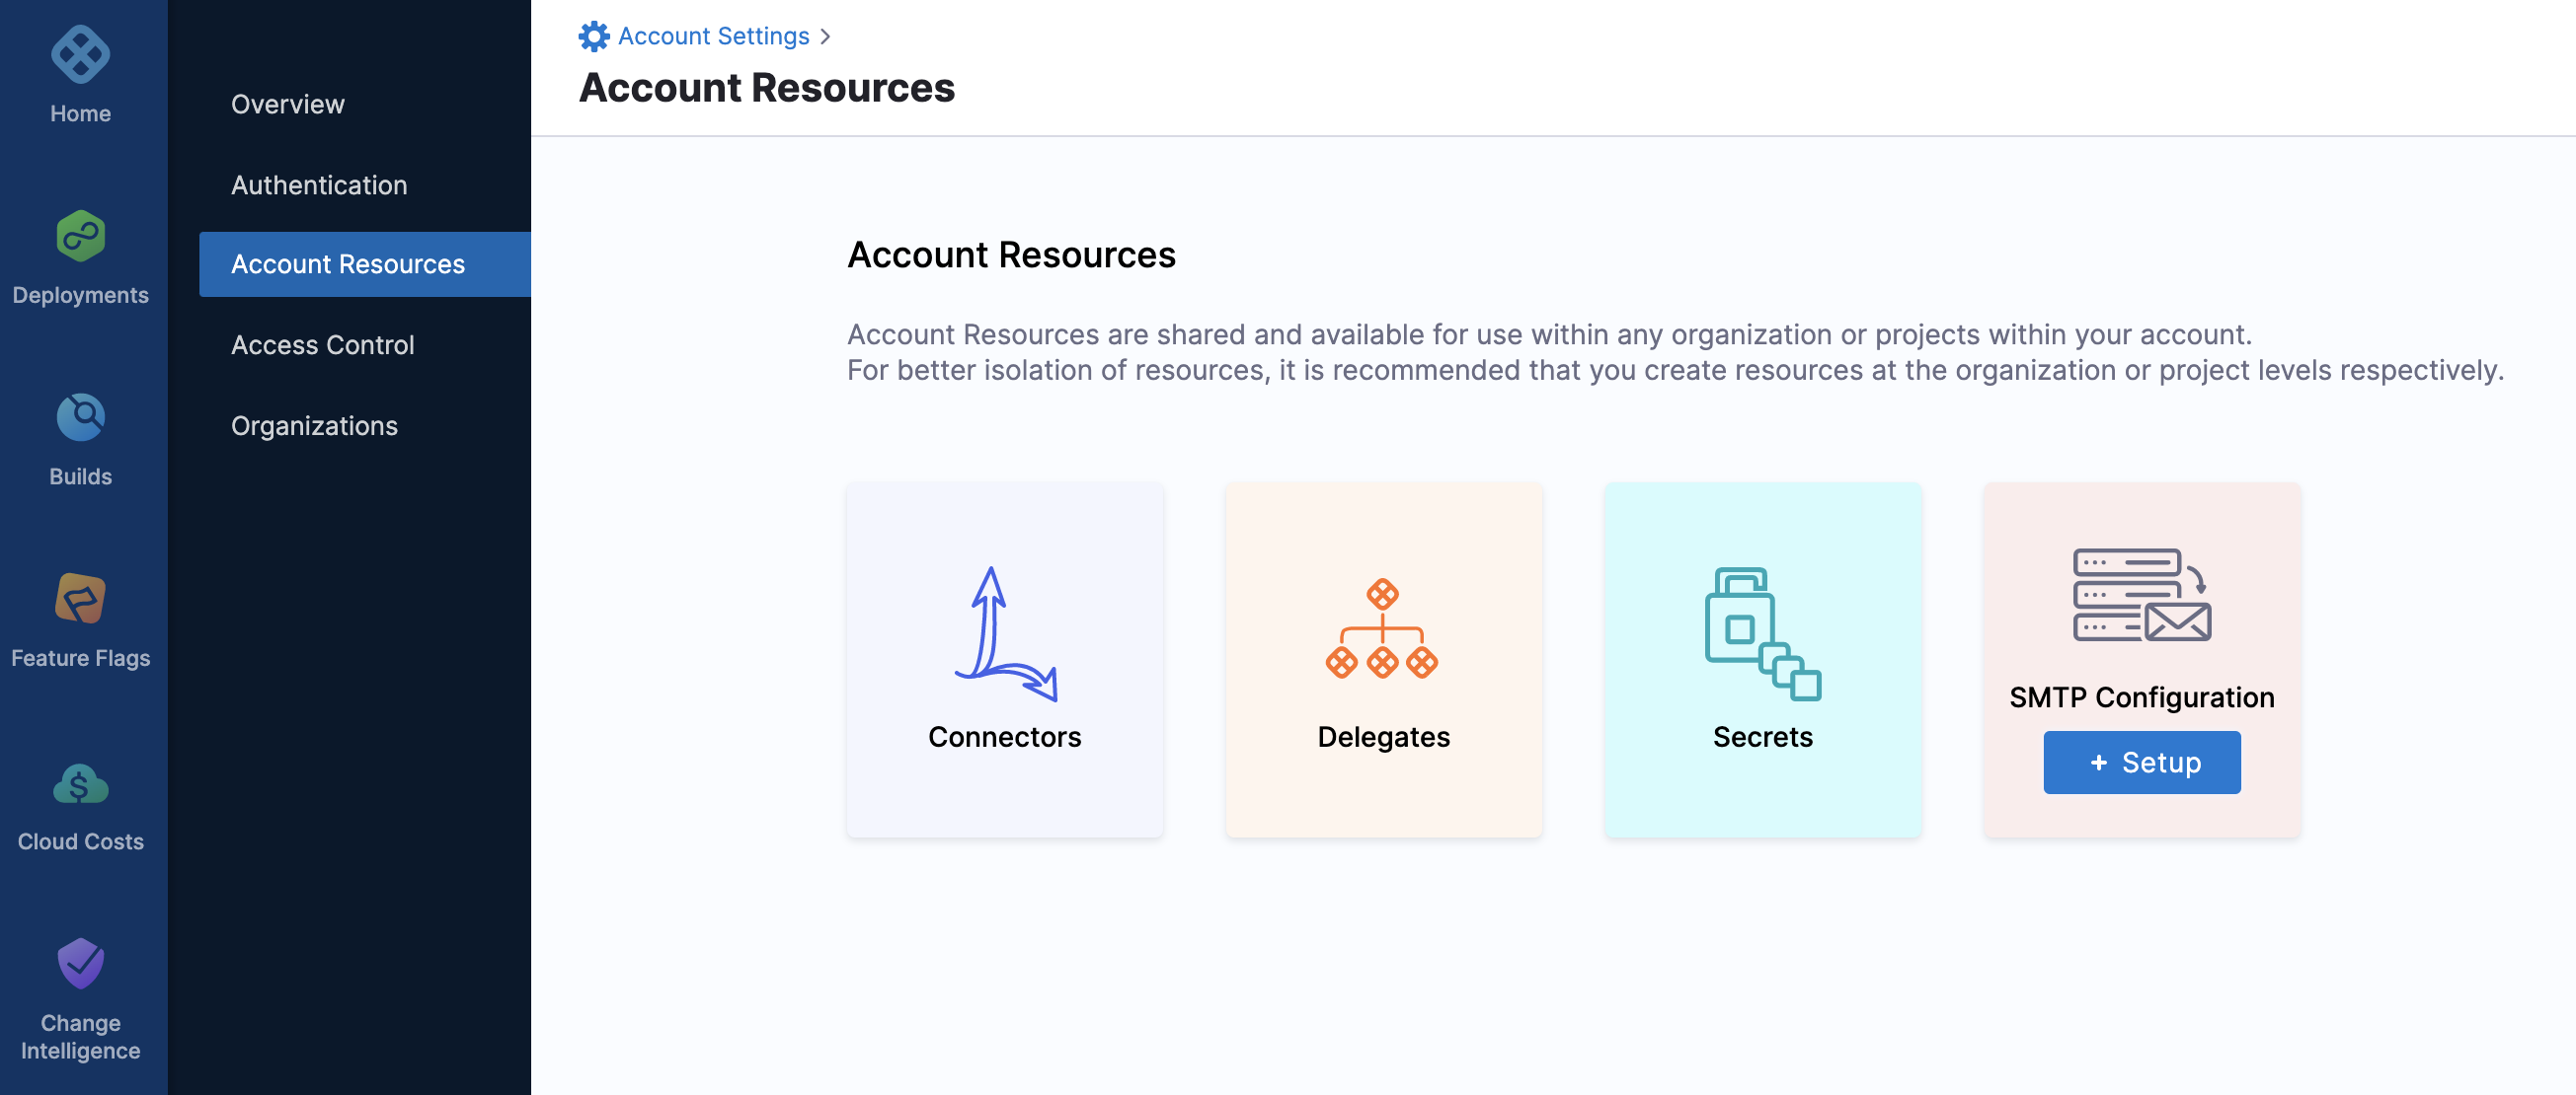This screenshot has width=2576, height=1095.
Task: Click the Builds label in sidebar
Action: click(x=80, y=476)
